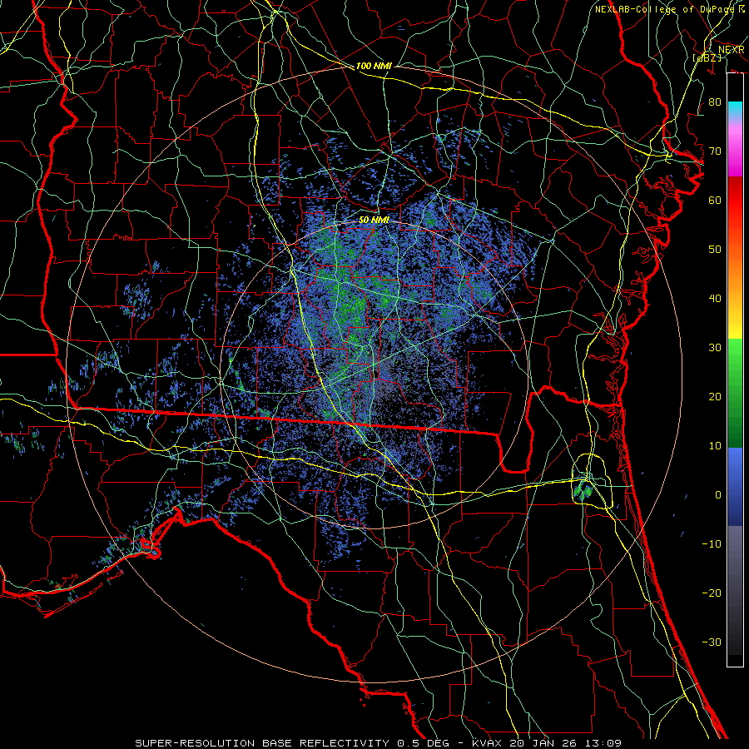
Task: Click the 60 value on the dBZ scale
Action: [x=715, y=201]
